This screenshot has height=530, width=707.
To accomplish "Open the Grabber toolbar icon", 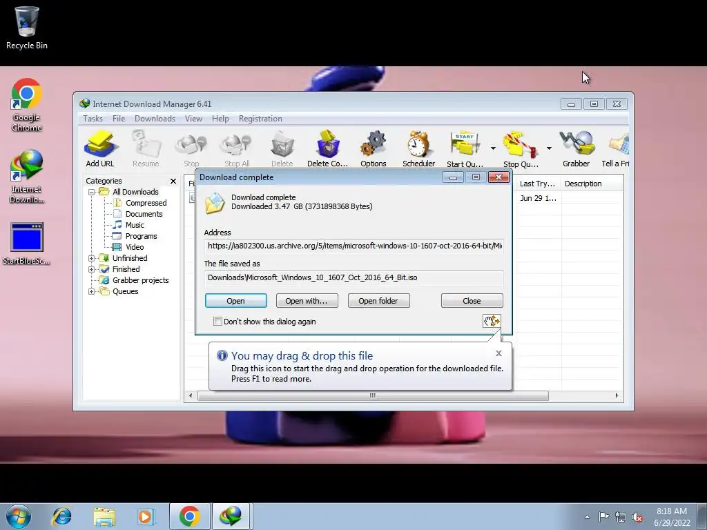I will [577, 149].
